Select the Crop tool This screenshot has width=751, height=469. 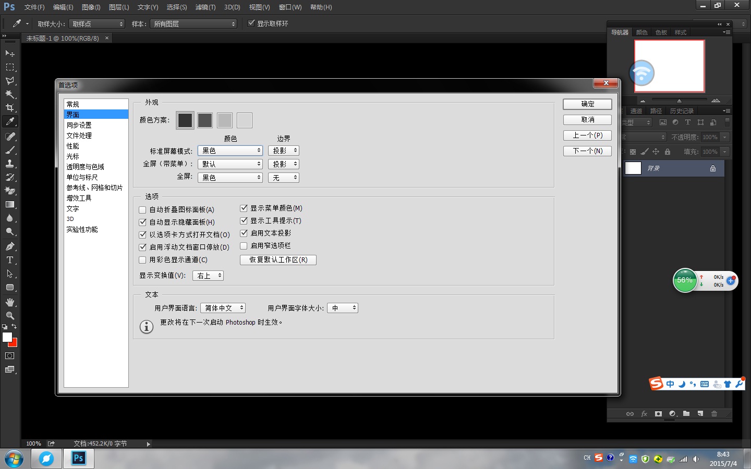point(10,108)
